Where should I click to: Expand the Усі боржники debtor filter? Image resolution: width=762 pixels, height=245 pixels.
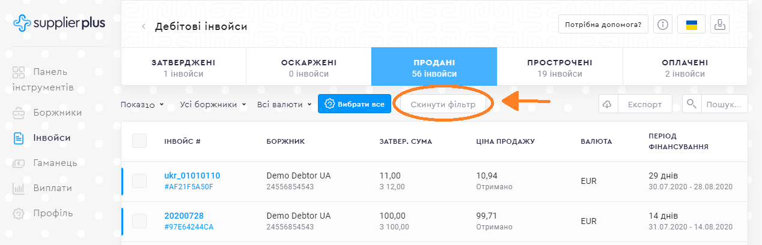(213, 105)
